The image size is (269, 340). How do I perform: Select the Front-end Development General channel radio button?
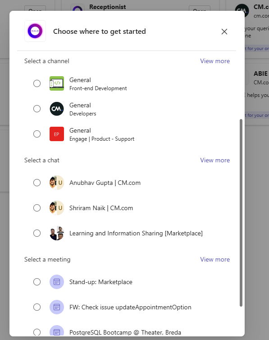click(x=37, y=83)
